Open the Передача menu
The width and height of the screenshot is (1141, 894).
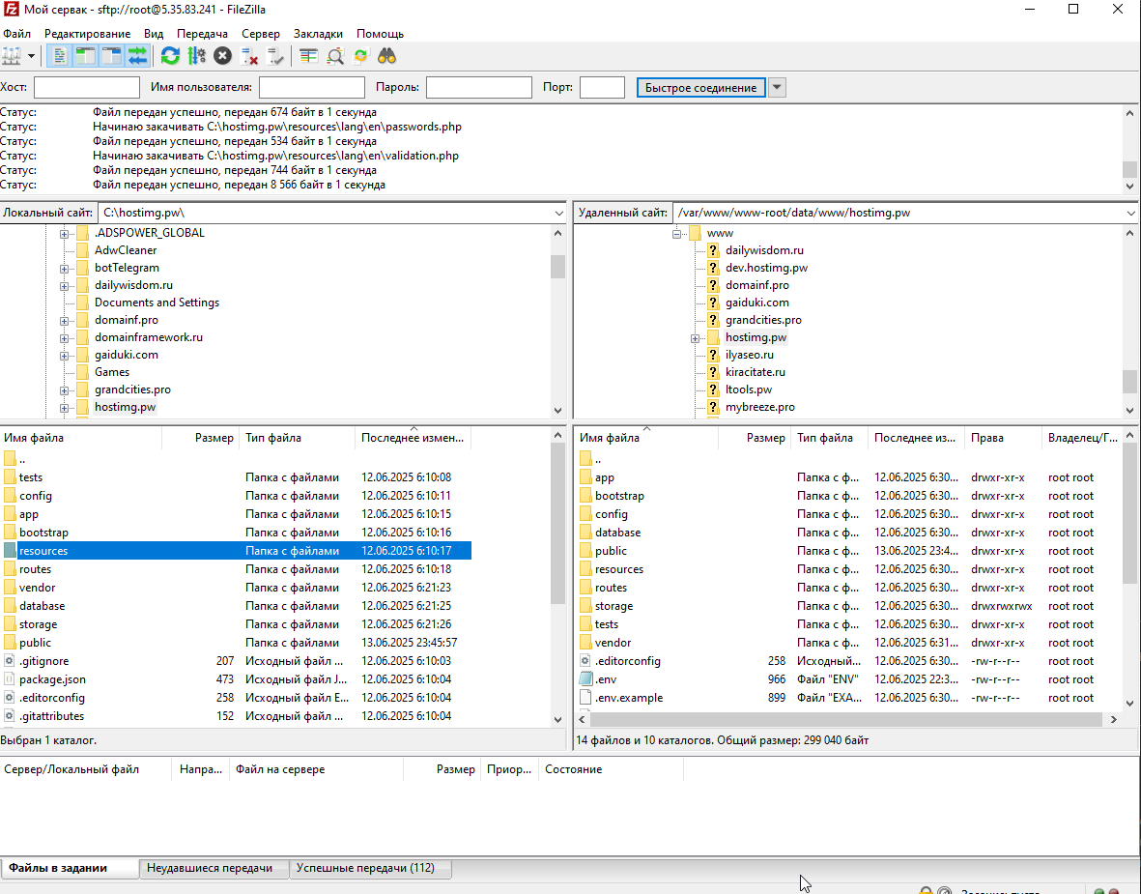(202, 34)
